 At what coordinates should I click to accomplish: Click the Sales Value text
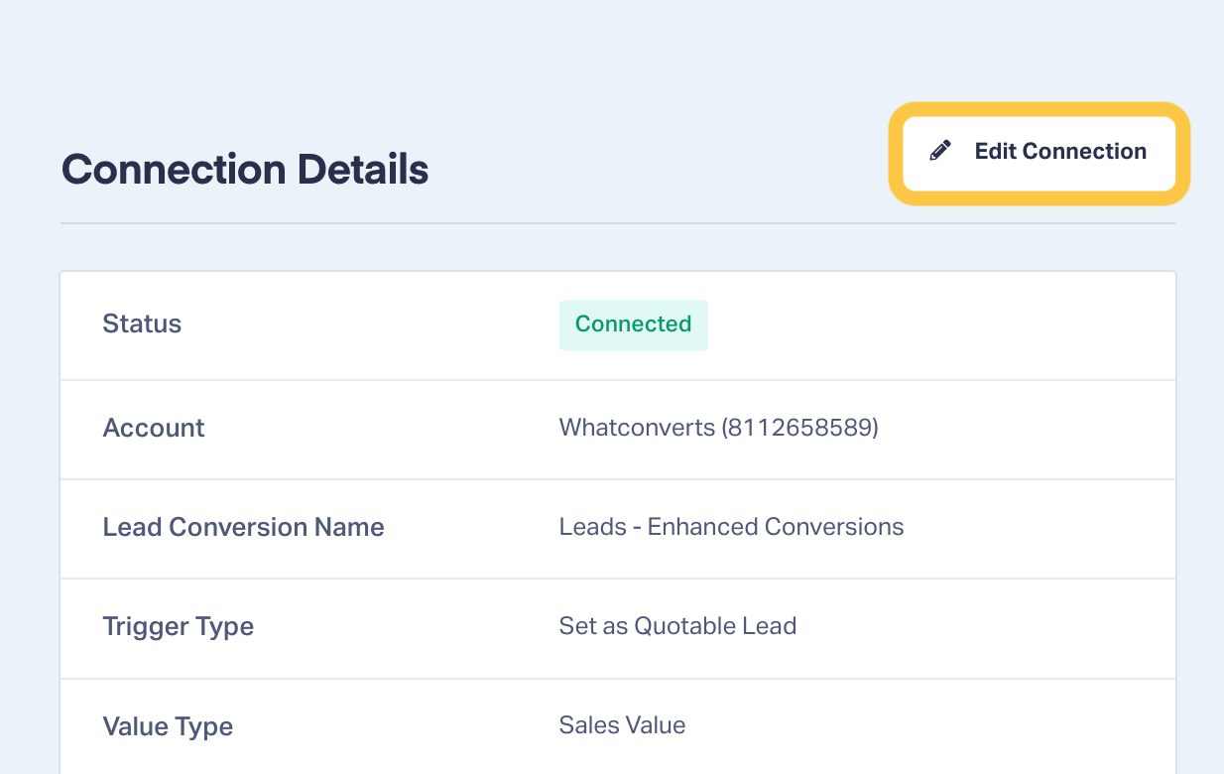click(622, 725)
